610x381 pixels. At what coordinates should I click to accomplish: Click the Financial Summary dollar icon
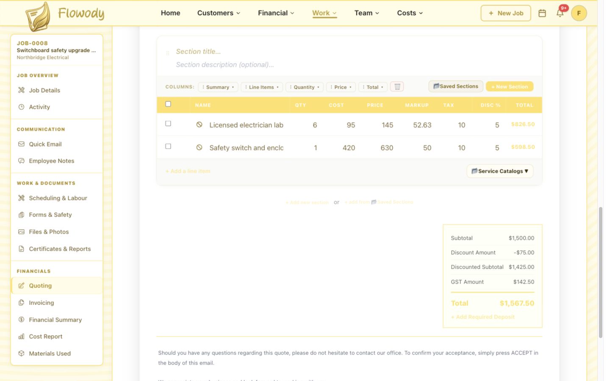pos(21,320)
